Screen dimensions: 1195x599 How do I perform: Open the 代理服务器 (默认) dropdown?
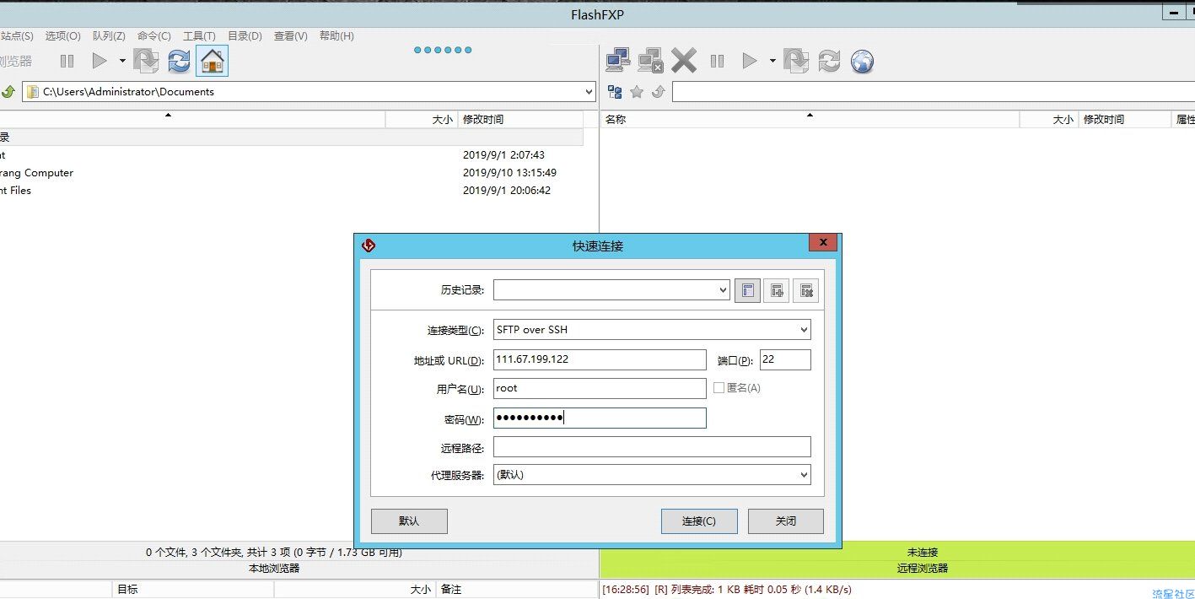pos(804,475)
